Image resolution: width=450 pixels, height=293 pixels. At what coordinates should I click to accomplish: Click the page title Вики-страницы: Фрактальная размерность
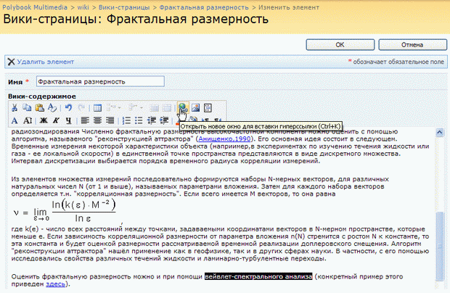tap(136, 19)
